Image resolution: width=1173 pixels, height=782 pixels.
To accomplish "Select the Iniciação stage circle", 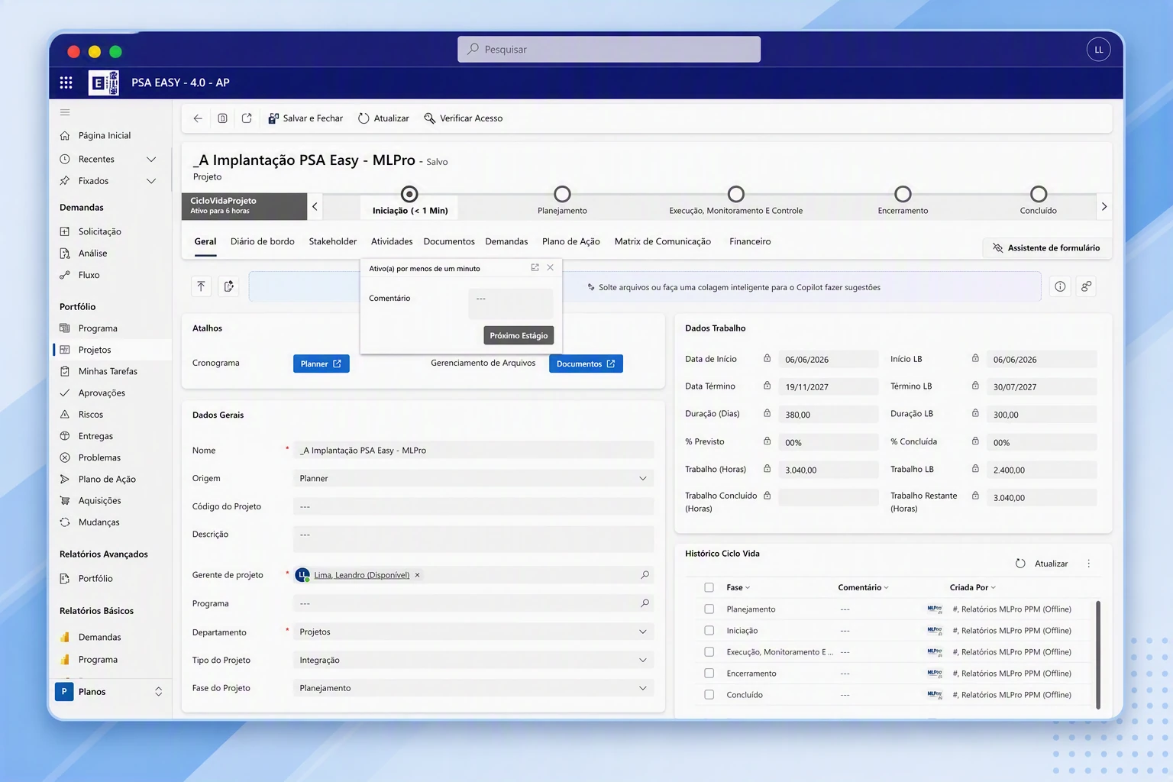I will click(409, 194).
